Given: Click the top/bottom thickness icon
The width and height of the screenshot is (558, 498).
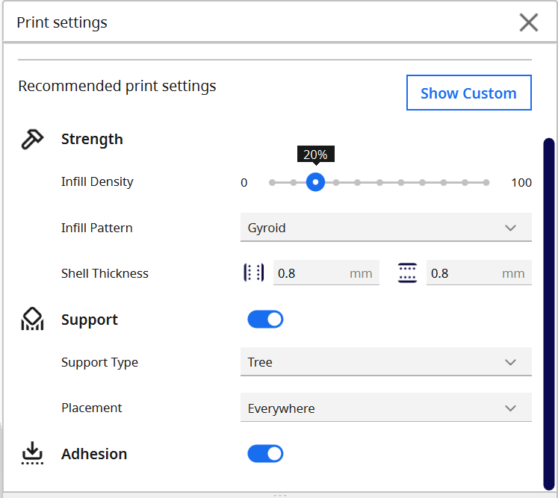Looking at the screenshot, I should (x=407, y=273).
